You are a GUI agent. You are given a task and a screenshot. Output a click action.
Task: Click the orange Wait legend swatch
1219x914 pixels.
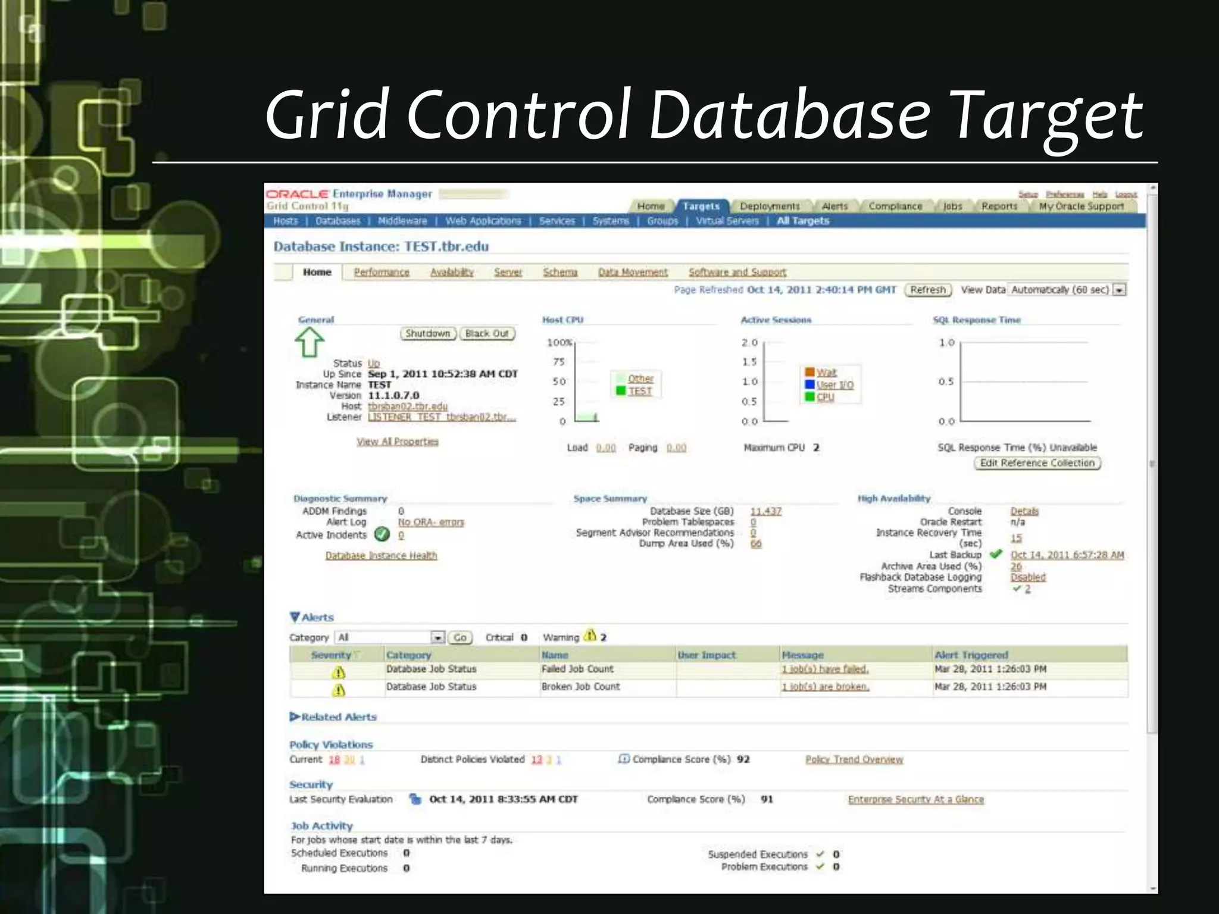click(x=809, y=372)
